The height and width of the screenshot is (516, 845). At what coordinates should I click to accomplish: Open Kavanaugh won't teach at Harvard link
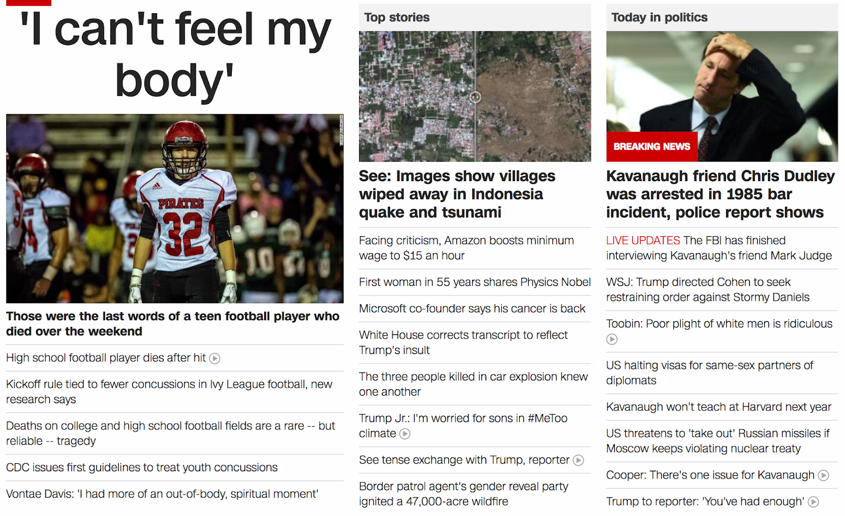718,408
